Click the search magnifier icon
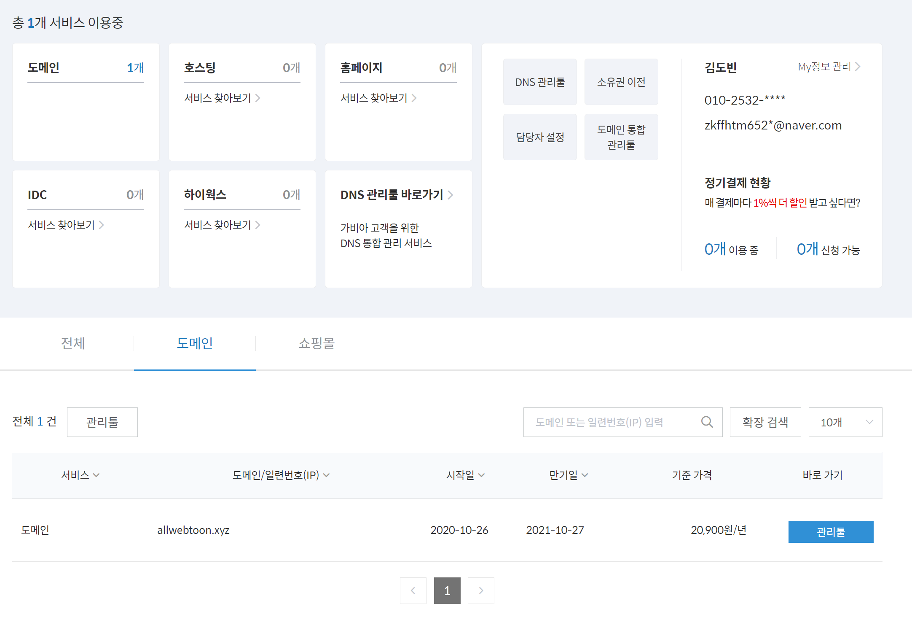The width and height of the screenshot is (912, 620). [707, 422]
